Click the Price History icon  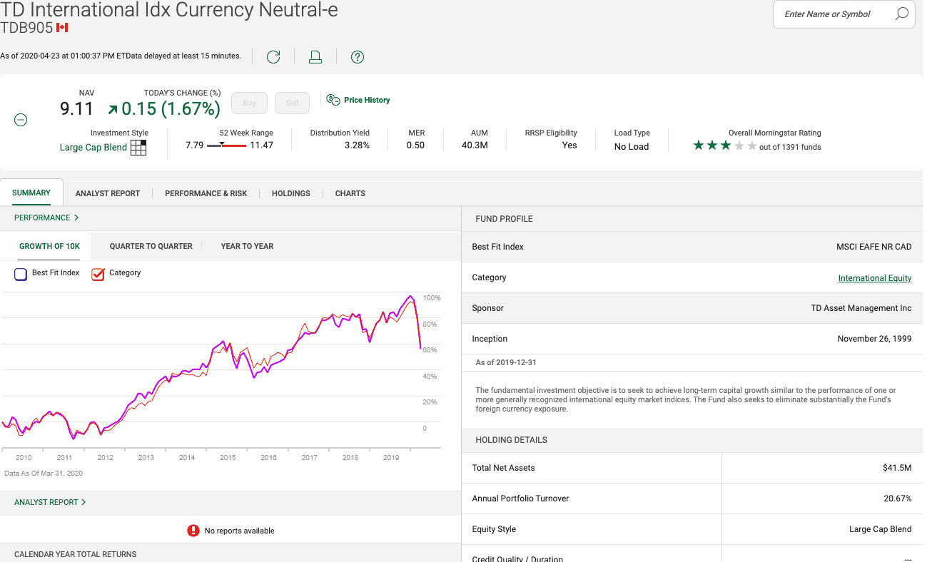(333, 100)
